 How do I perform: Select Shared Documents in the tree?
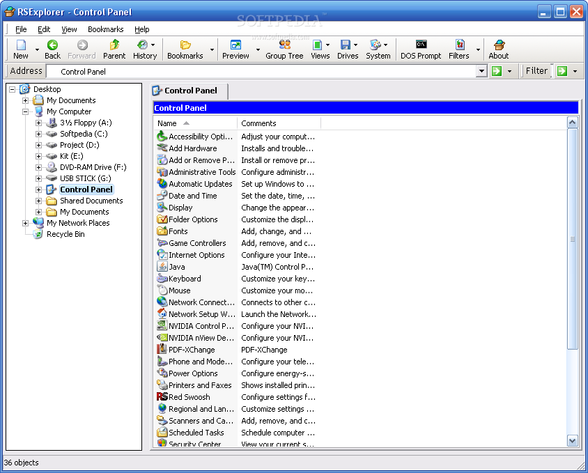point(91,201)
